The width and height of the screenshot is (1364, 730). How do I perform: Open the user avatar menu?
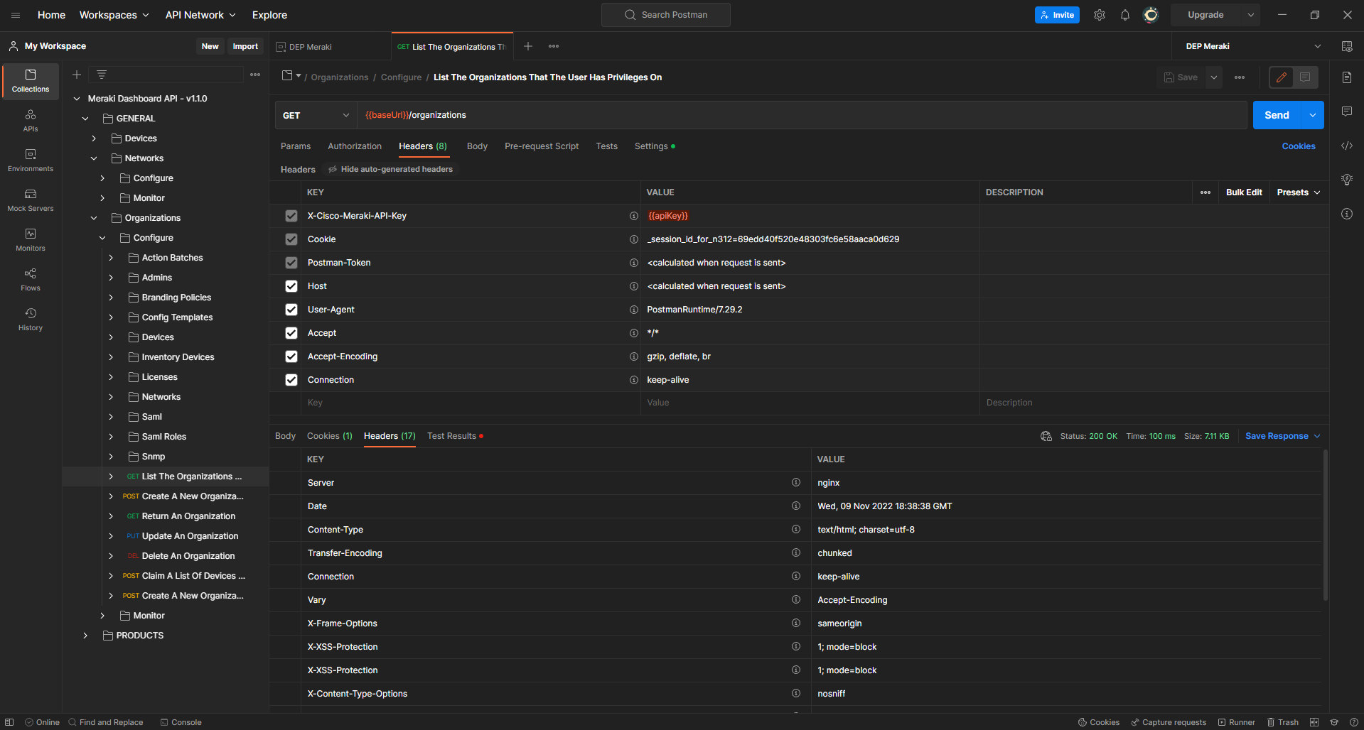(1151, 15)
